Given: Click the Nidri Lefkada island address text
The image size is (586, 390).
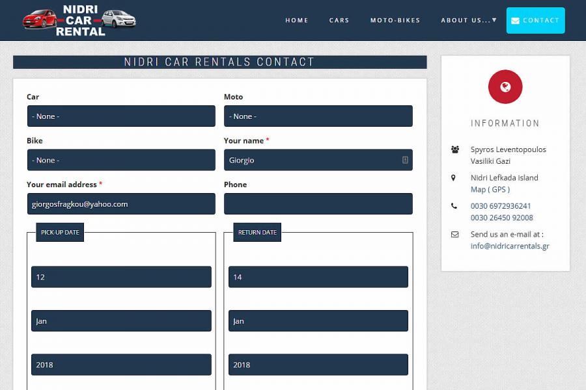Looking at the screenshot, I should pyautogui.click(x=504, y=177).
